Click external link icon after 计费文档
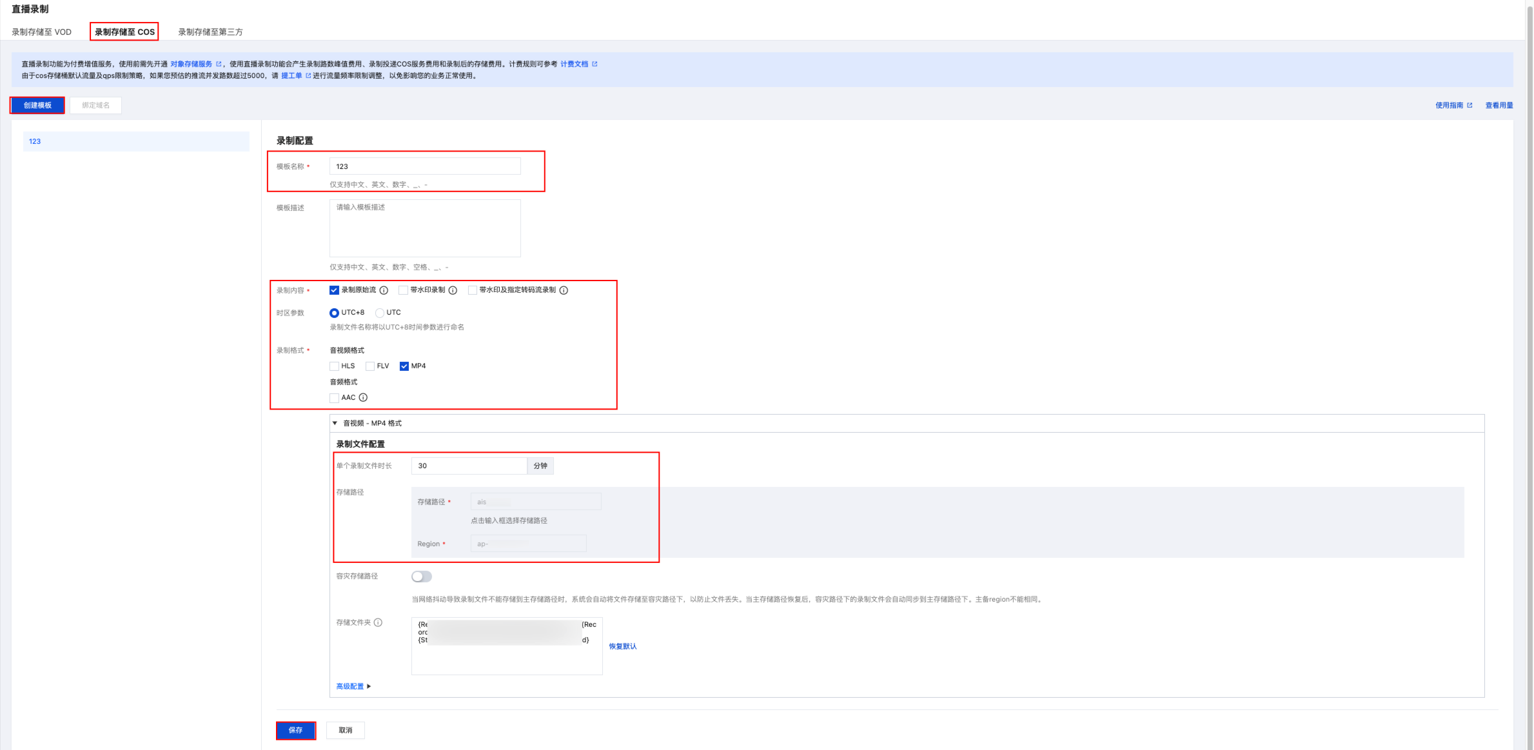 pos(595,64)
